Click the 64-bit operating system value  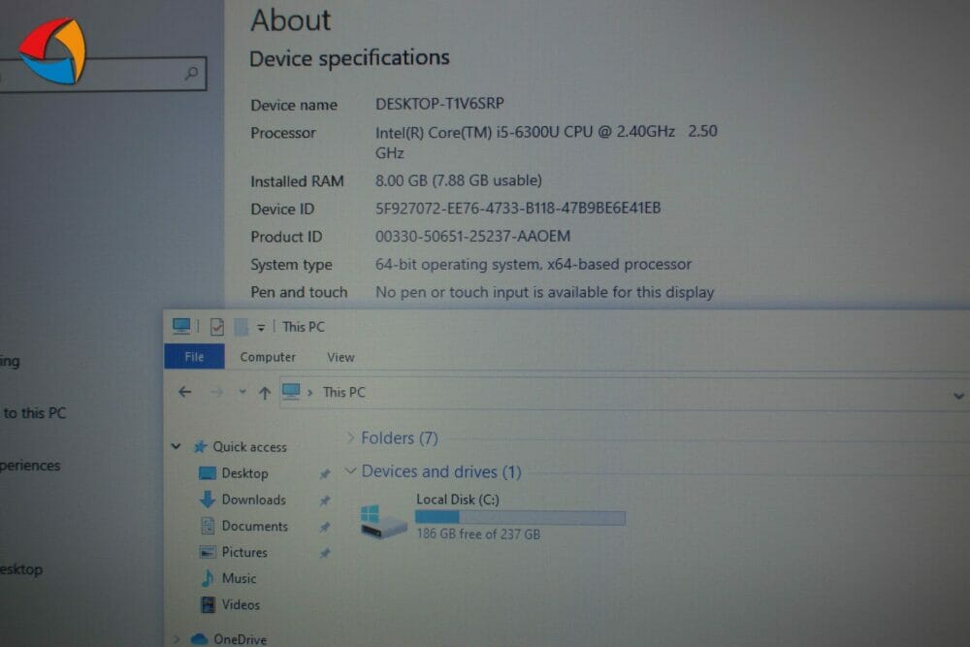533,264
